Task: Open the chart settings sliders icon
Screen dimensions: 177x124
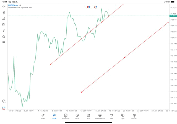Action: click(4, 24)
